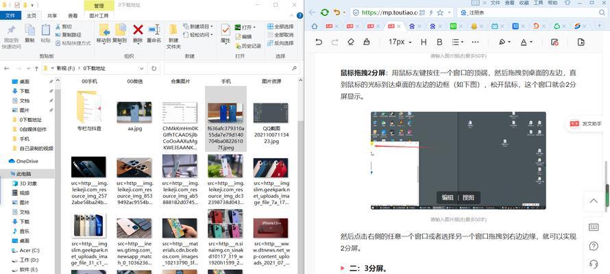Toggle heading with the H button
Image resolution: width=610 pixels, height=274 pixels.
tap(424, 42)
